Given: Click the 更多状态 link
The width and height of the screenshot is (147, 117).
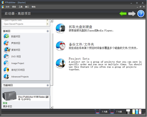Looking at the screenshot, I should pos(7,106).
